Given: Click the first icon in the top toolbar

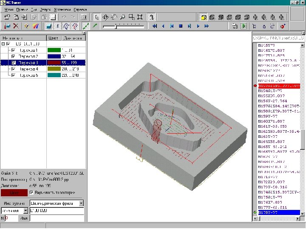Looking at the screenshot, I should [7, 17].
